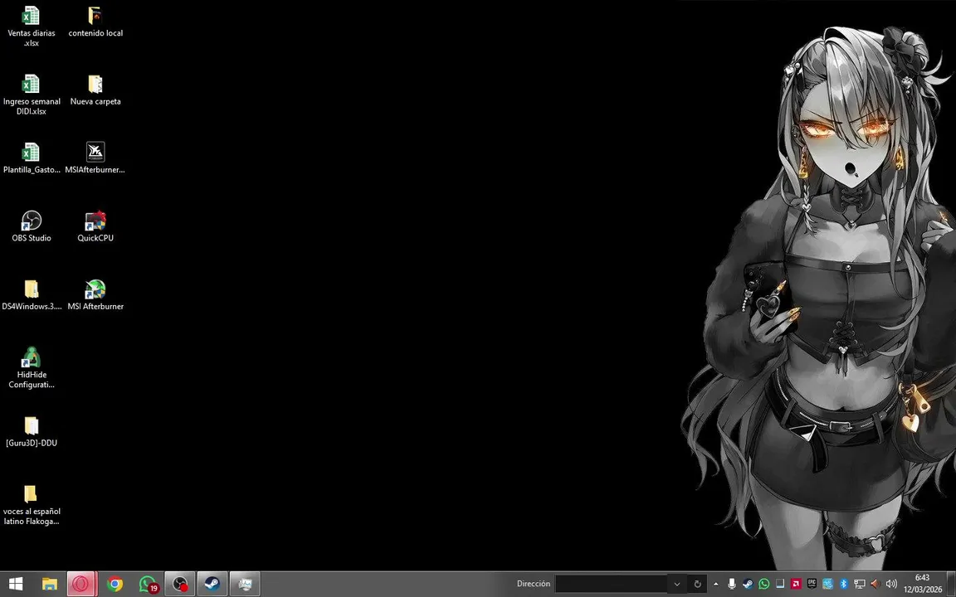Screen dimensions: 956x597
Task: Select the MSIAfterburner installer icon
Action: pyautogui.click(x=95, y=158)
